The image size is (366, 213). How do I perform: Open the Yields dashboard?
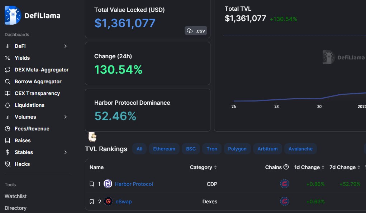[22, 58]
